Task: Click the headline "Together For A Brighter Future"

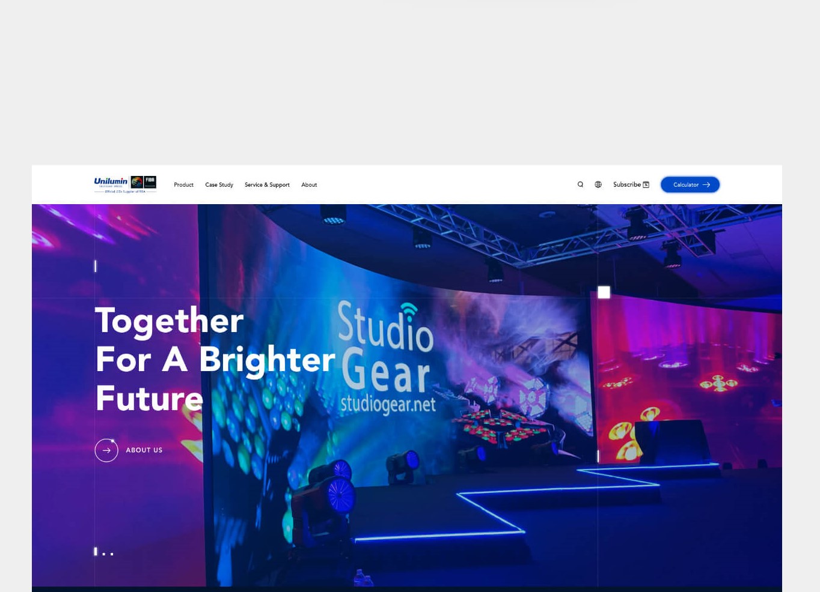Action: coord(215,359)
